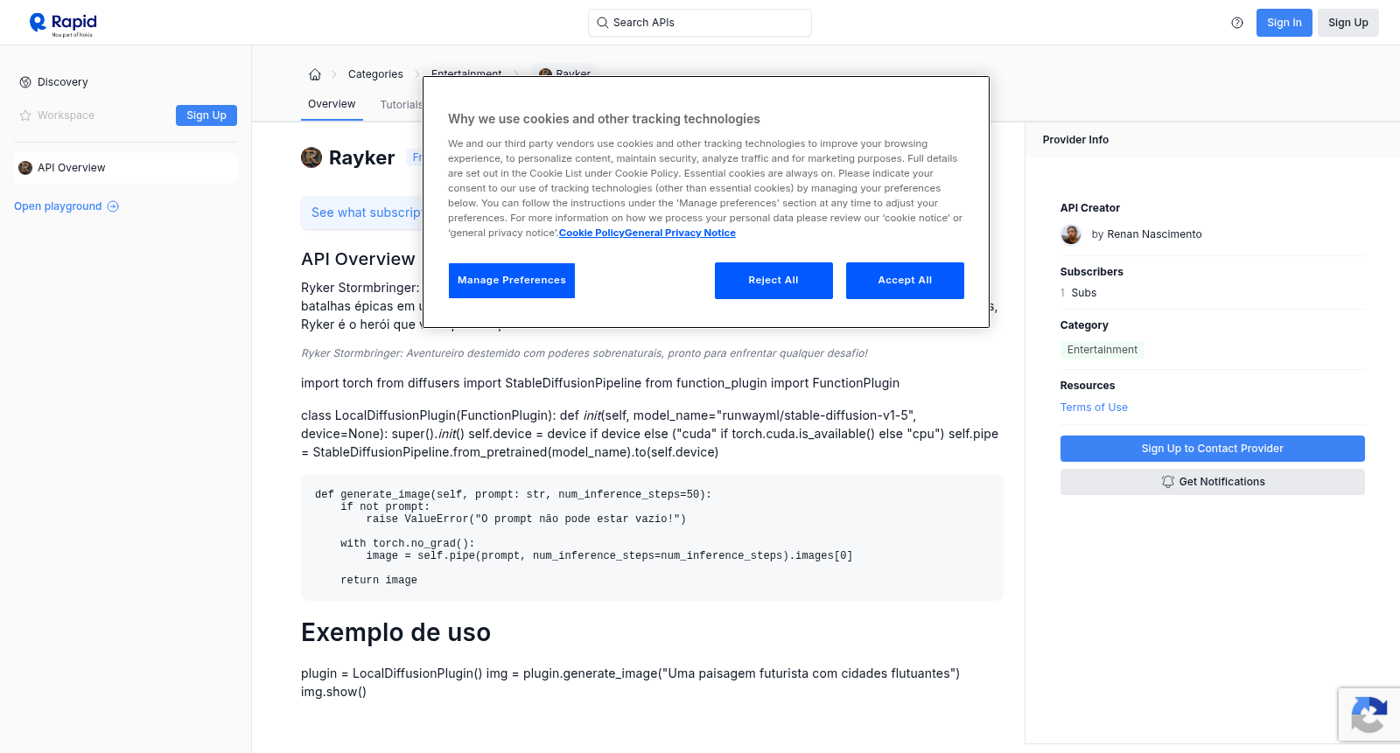Switch to the Tutorials tab
Image resolution: width=1400 pixels, height=753 pixels.
[x=402, y=105]
